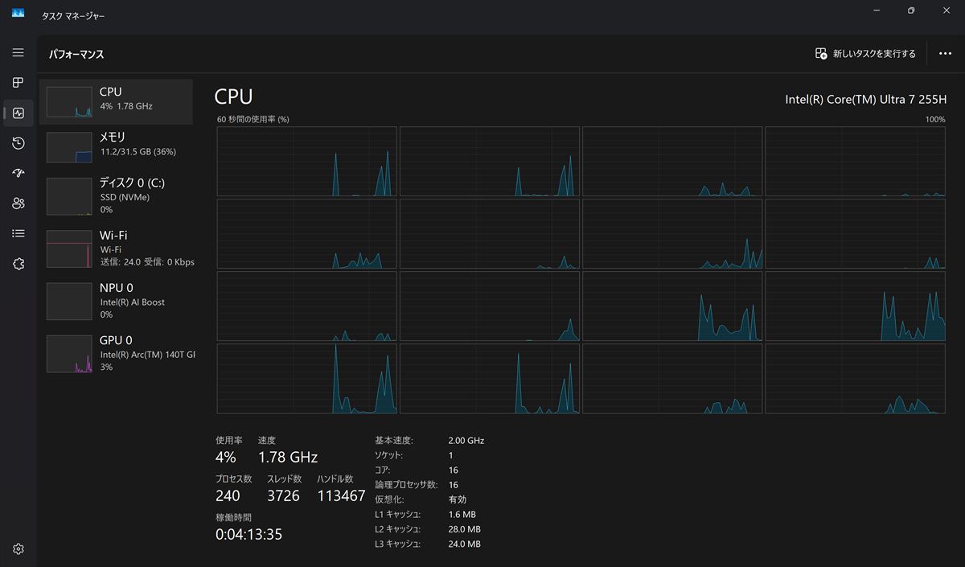The height and width of the screenshot is (567, 965).
Task: Click the first row first column core graph
Action: 306,161
